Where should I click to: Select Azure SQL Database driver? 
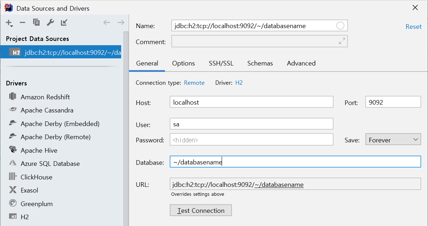[x=50, y=163]
